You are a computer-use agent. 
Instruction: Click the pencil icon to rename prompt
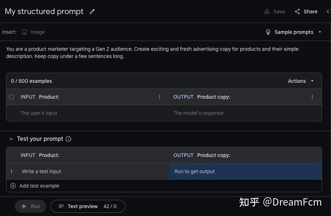pyautogui.click(x=92, y=12)
